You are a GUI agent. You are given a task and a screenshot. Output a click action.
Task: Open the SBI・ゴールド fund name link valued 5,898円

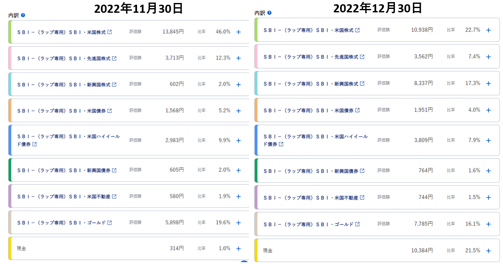pyautogui.click(x=61, y=223)
